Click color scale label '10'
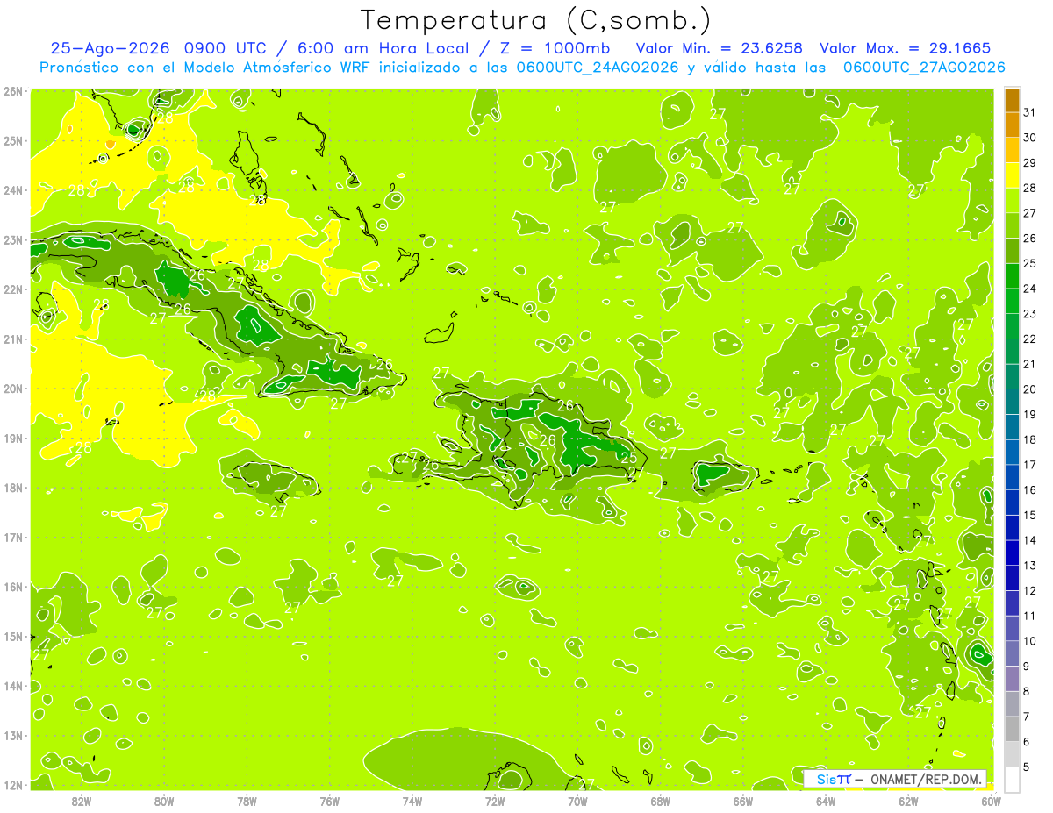1053x813 pixels. tap(1030, 641)
